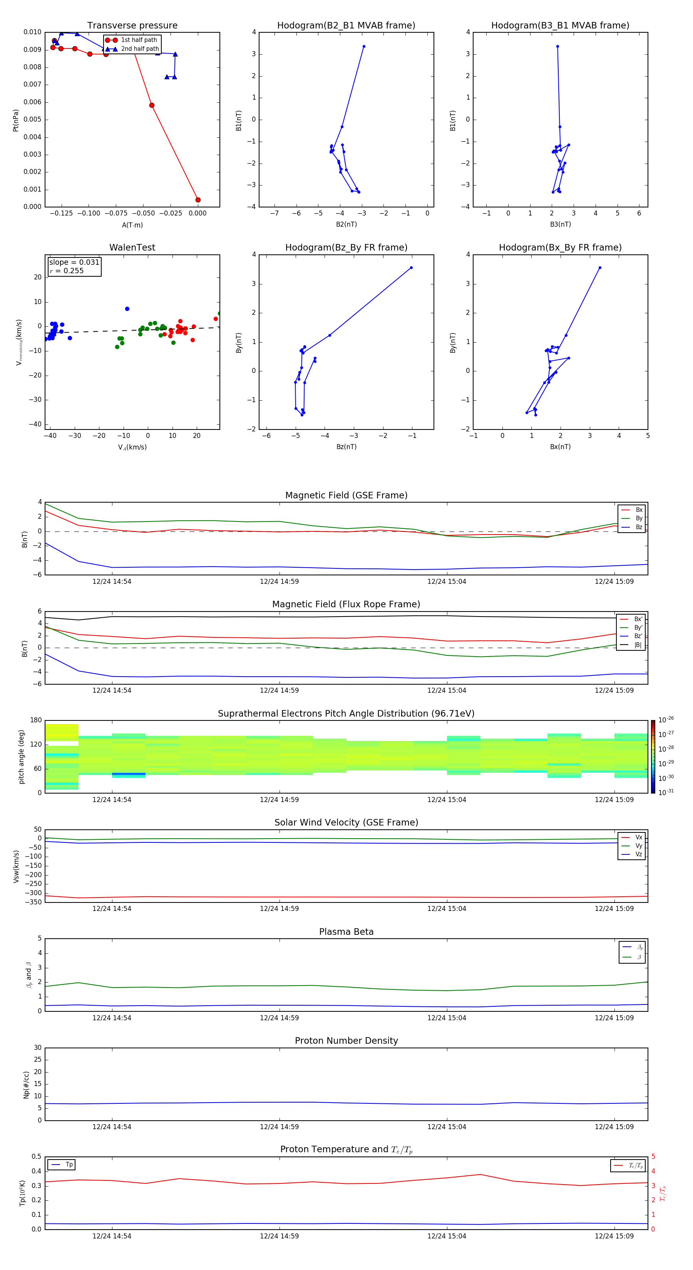The width and height of the screenshot is (693, 1270).
Task: Click the red data point near Pt 0.006 in Transverse pressure
Action: pos(152,105)
